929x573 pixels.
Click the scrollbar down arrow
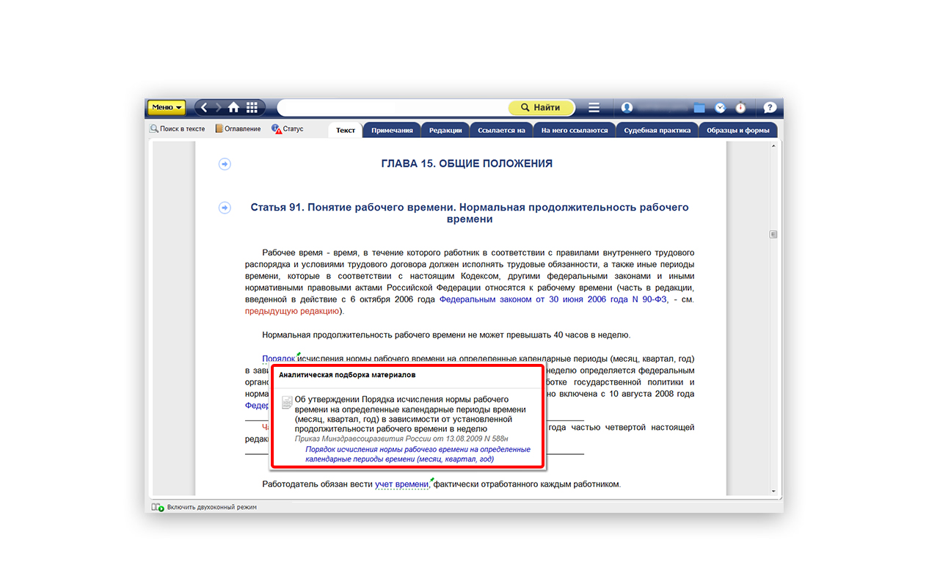(x=773, y=491)
